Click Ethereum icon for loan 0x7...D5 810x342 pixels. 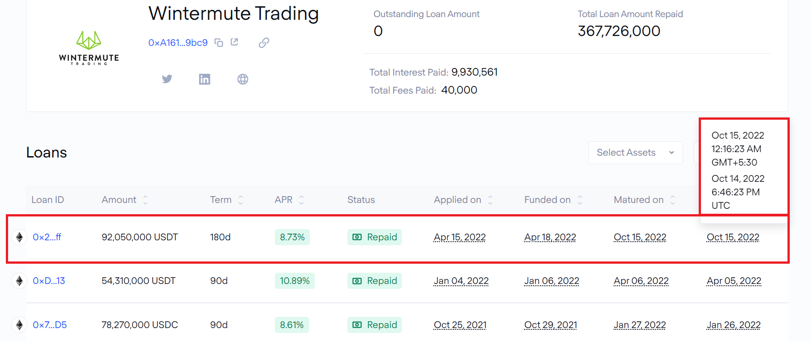pos(19,325)
